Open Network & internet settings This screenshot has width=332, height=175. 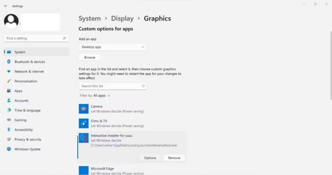click(x=37, y=71)
